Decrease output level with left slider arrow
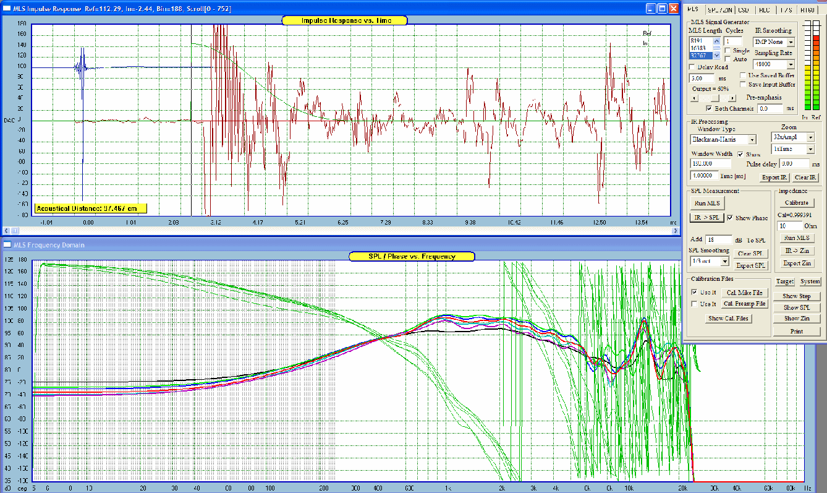Viewport: 827px width, 493px height. click(693, 98)
